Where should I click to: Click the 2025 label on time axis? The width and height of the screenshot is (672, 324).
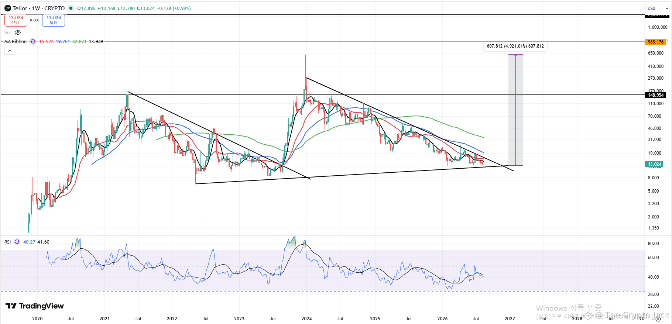[x=375, y=318]
